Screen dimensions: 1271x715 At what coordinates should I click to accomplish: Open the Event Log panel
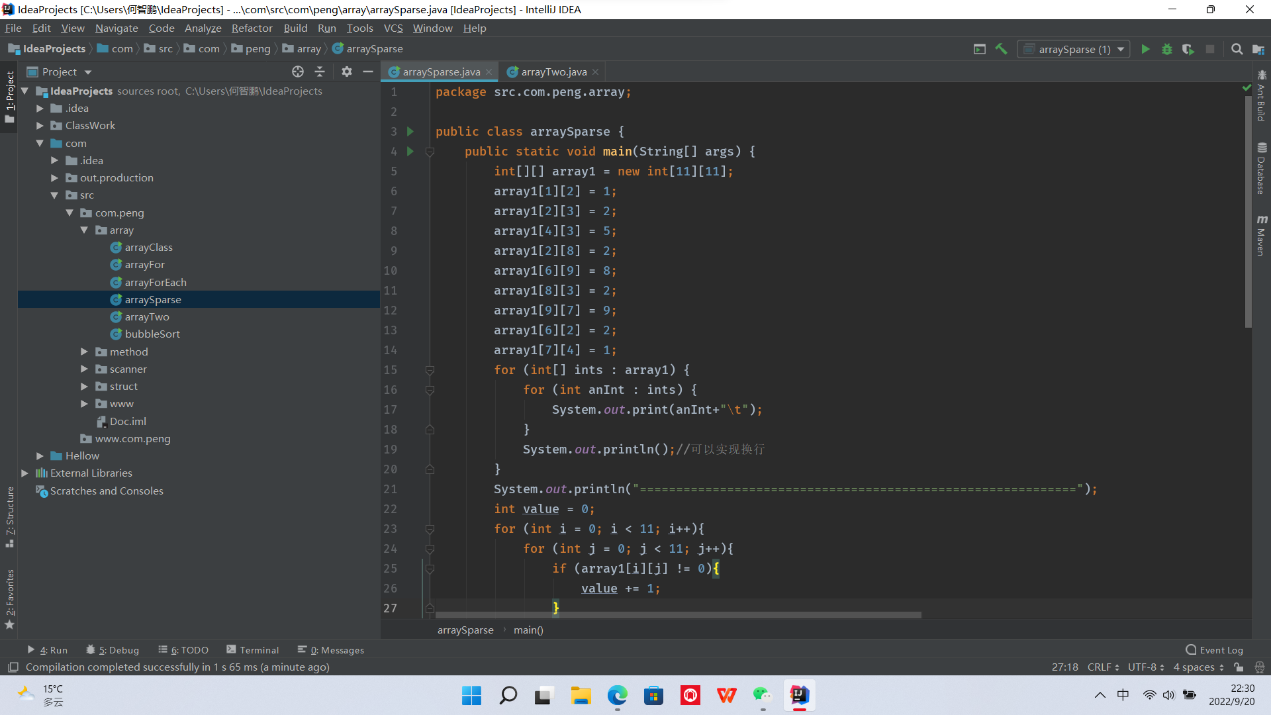point(1215,650)
